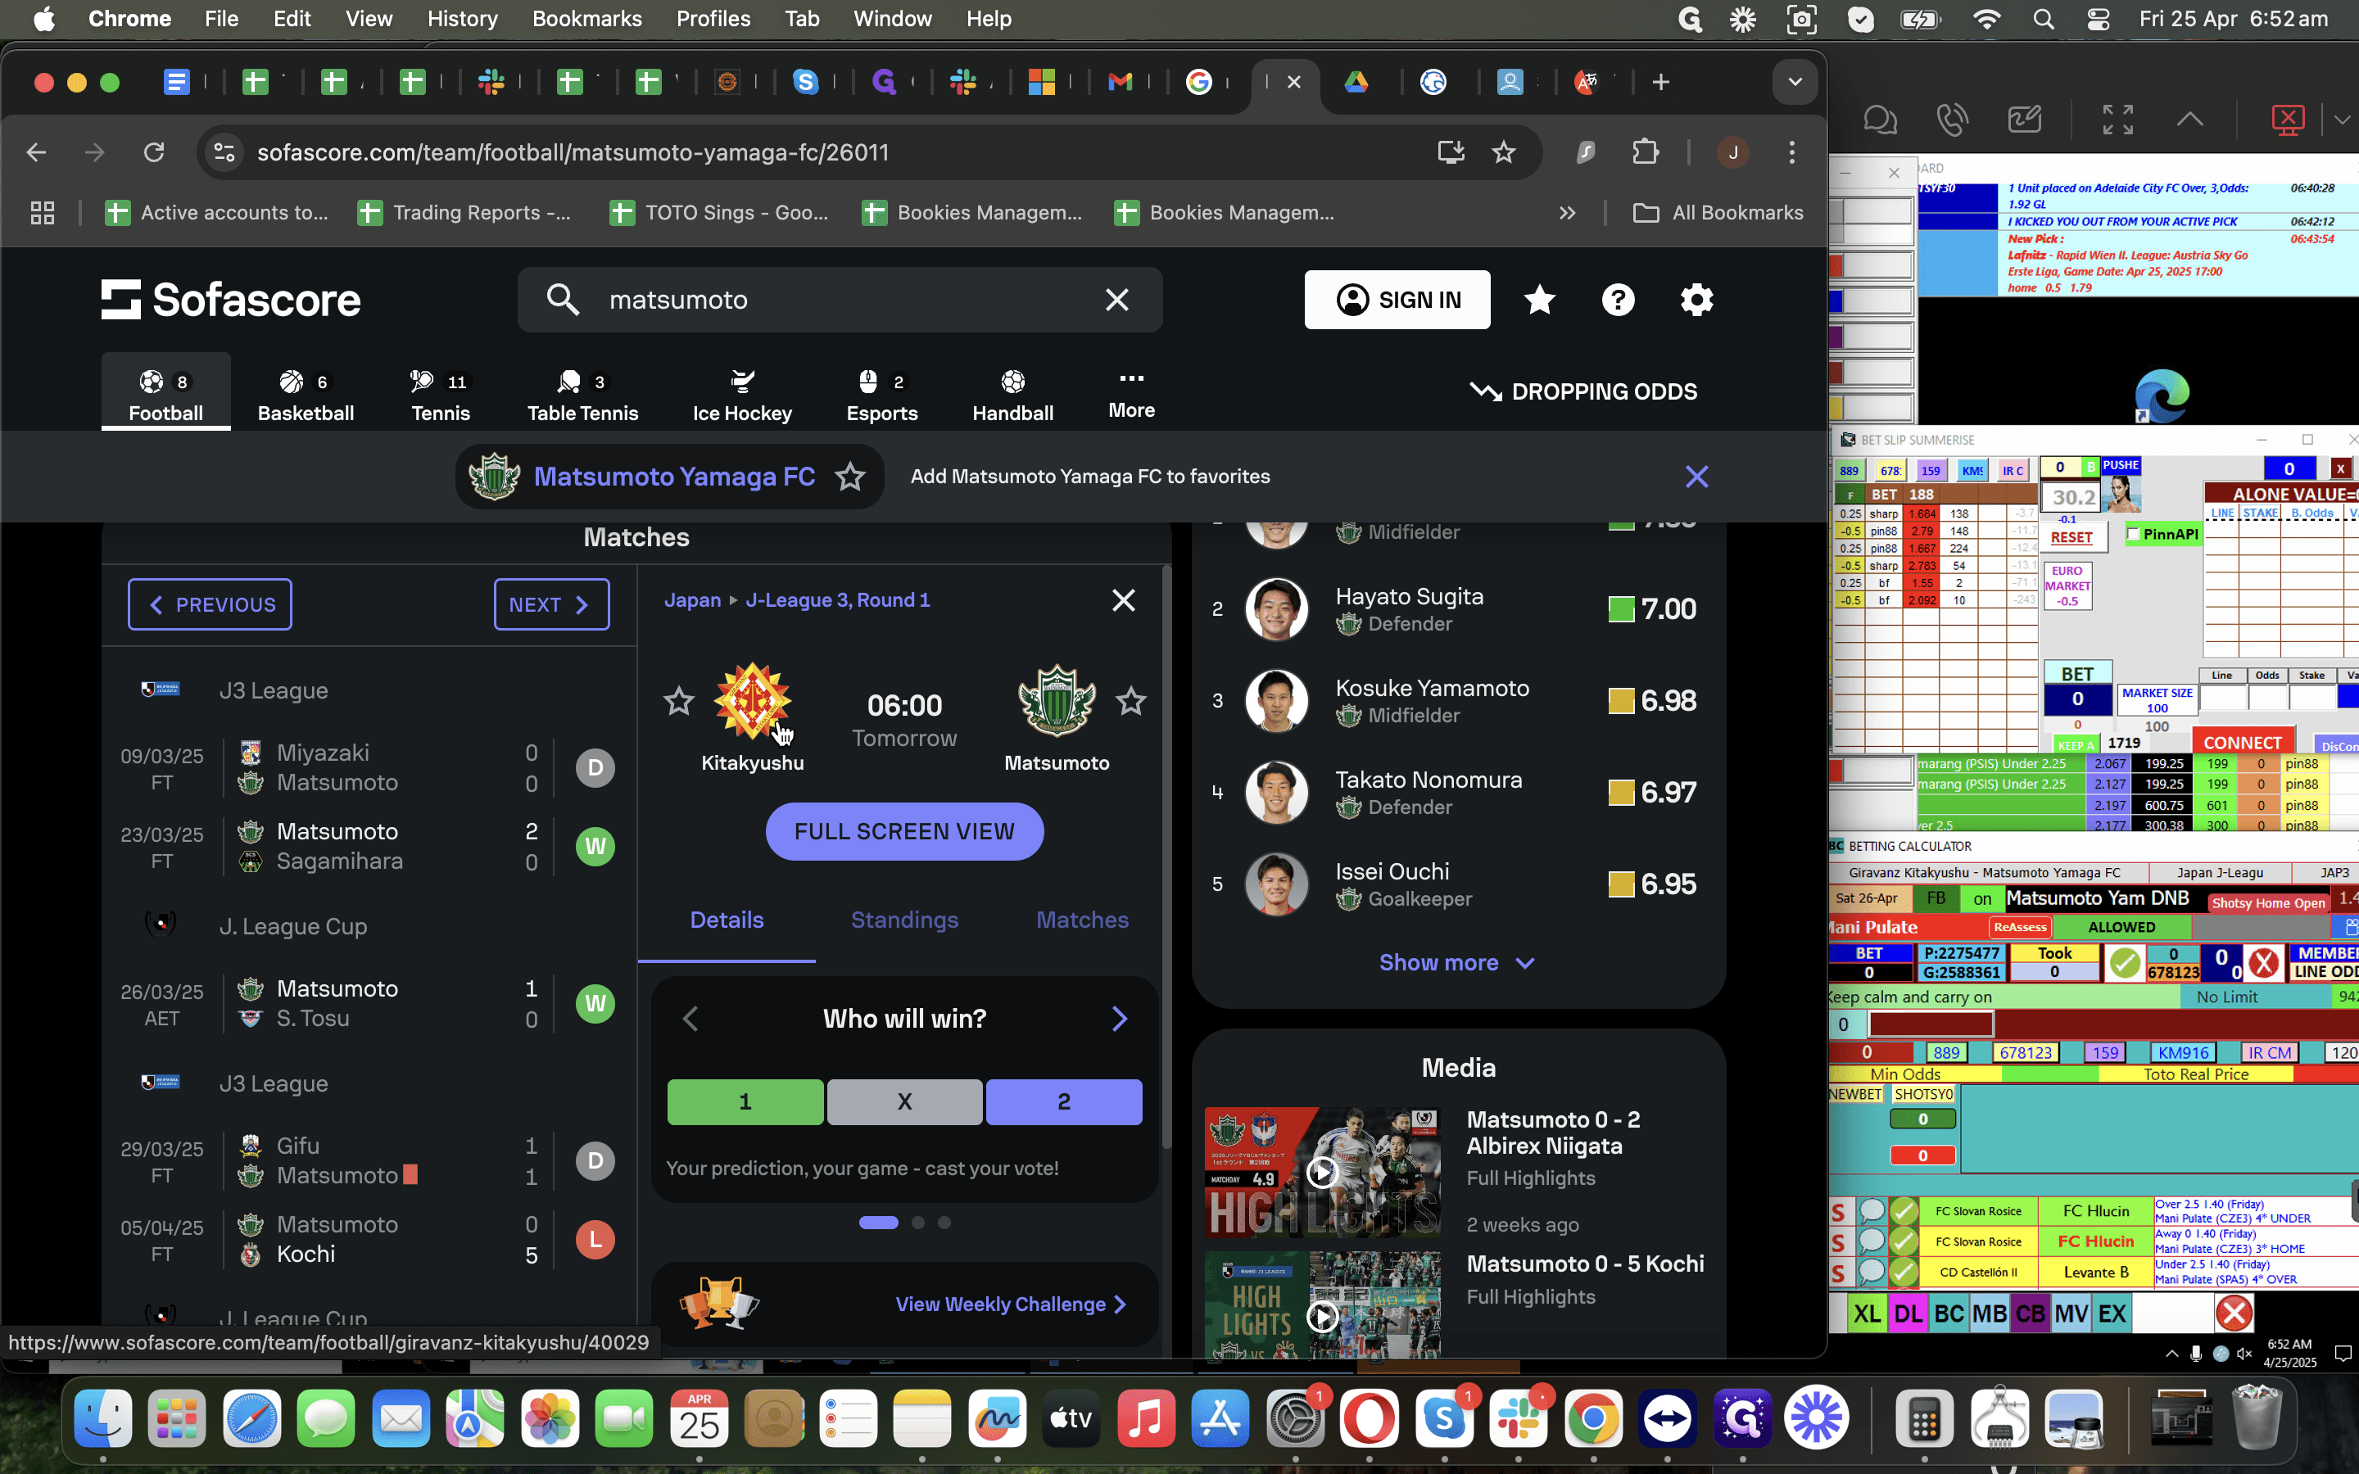The height and width of the screenshot is (1474, 2359).
Task: Open the Esports sport tab
Action: point(882,394)
